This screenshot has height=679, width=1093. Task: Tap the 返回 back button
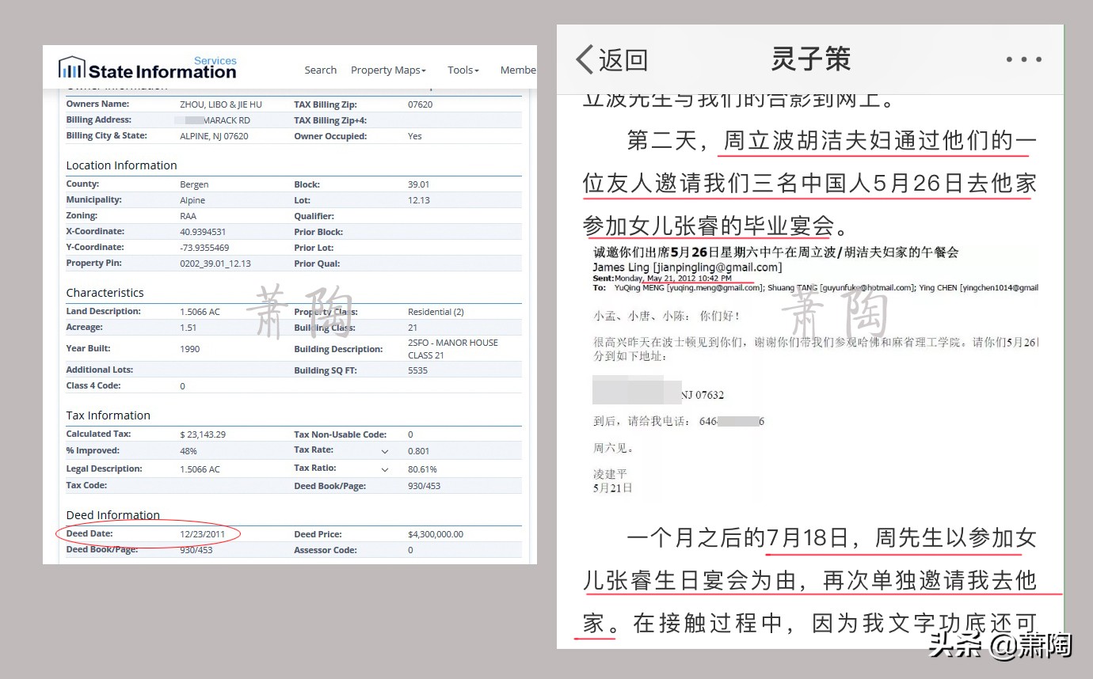(614, 59)
